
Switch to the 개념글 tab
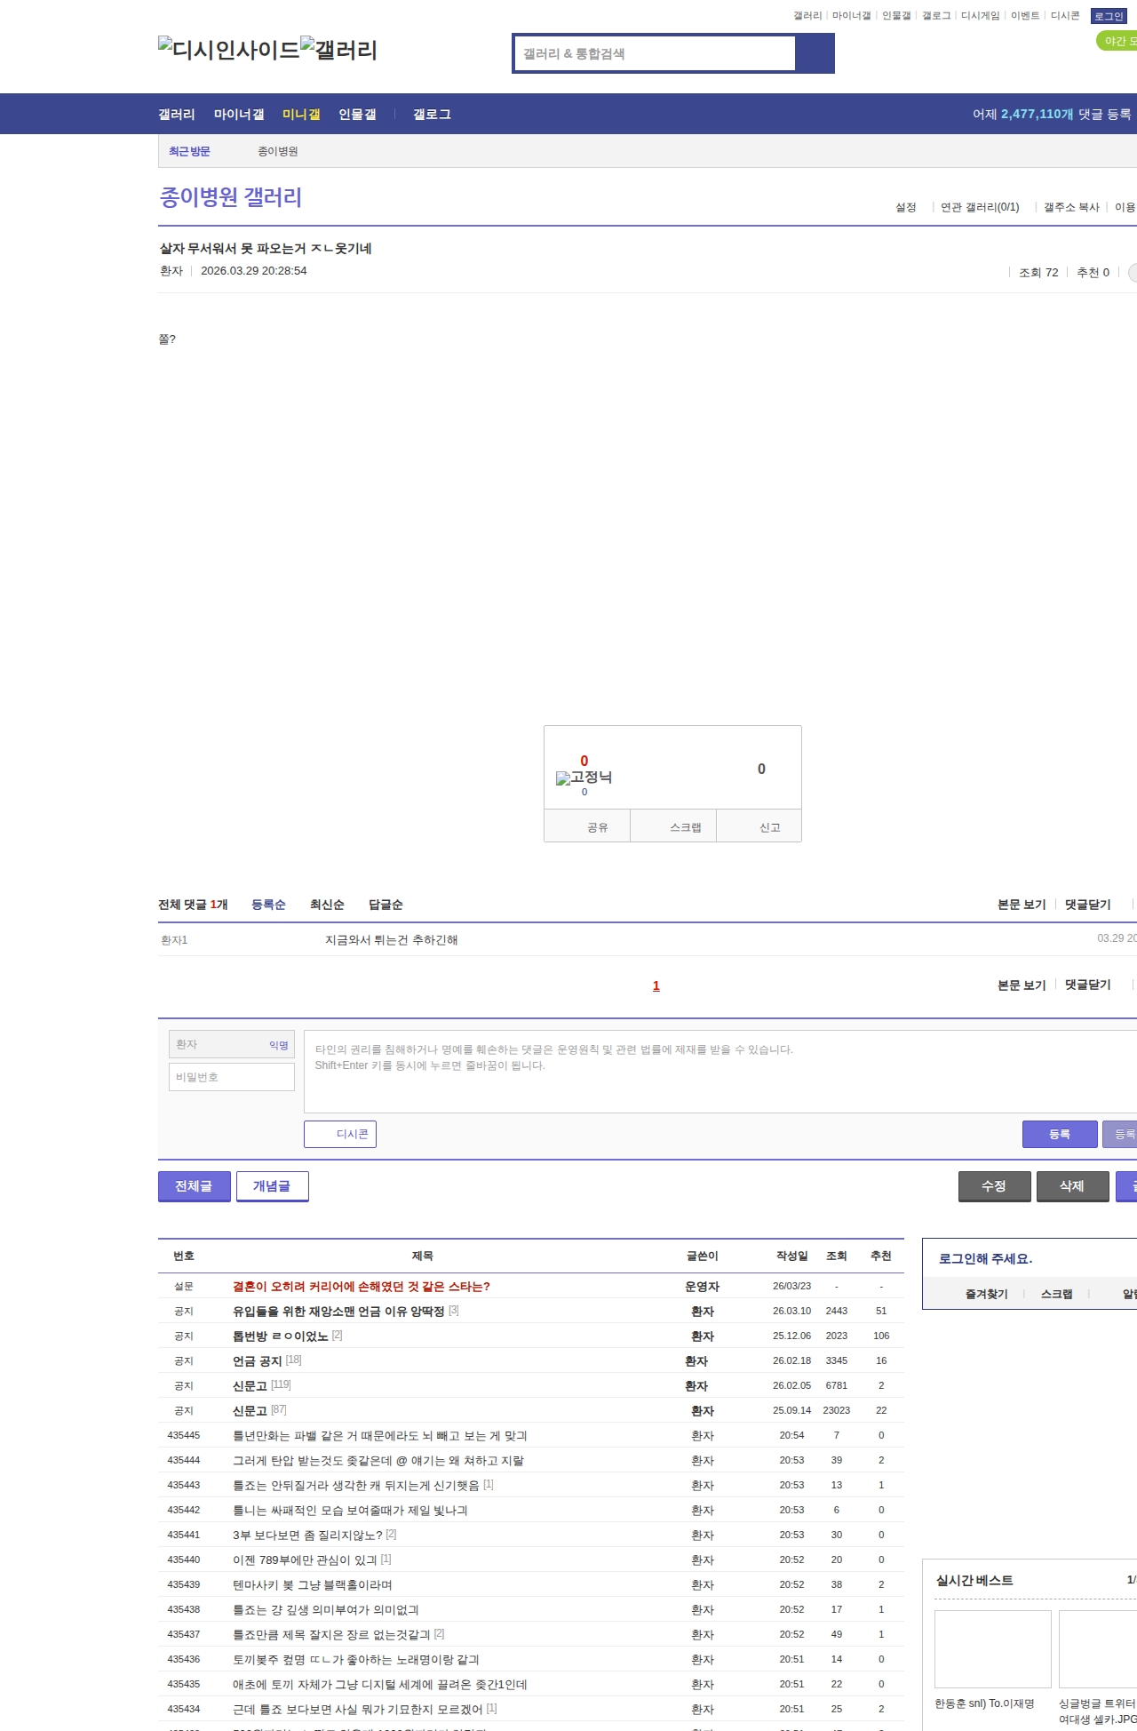click(x=272, y=1186)
